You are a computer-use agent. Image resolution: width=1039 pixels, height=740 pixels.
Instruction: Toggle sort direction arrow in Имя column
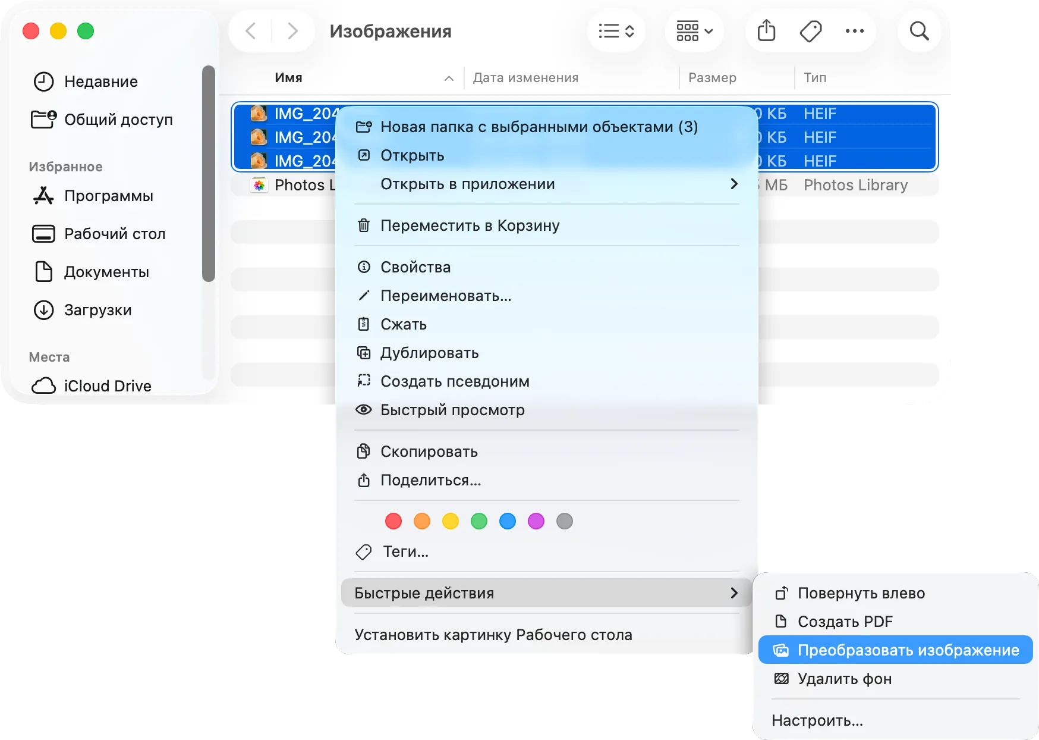point(449,78)
